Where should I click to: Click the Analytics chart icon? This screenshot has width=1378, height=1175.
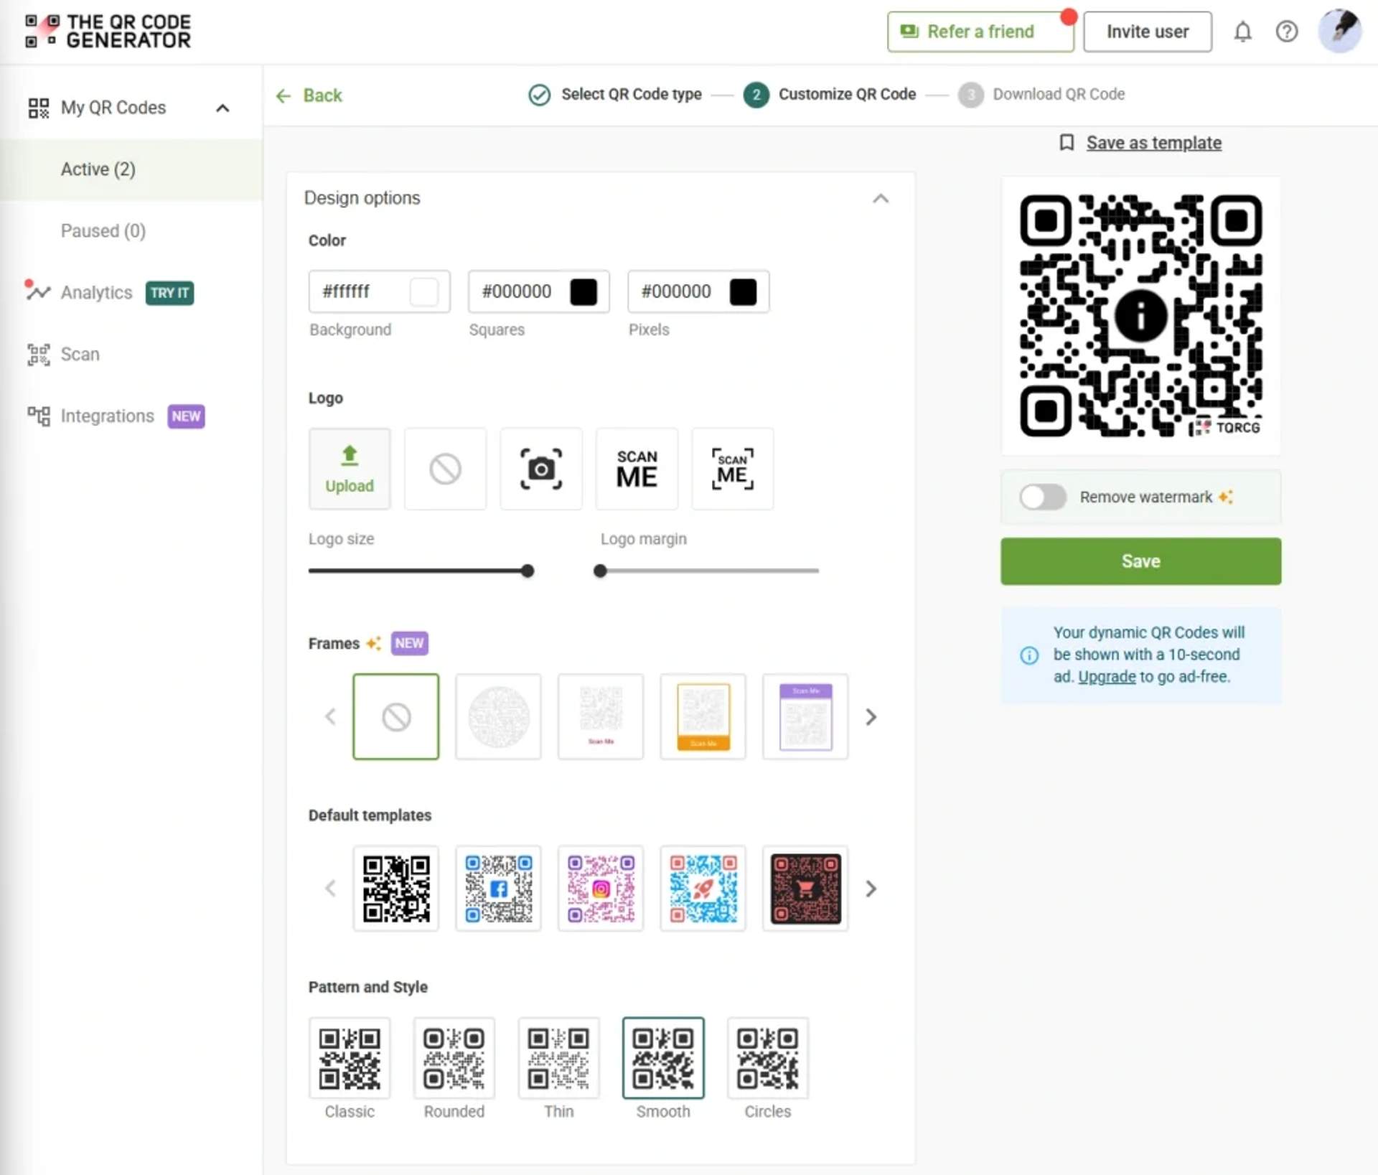[x=38, y=291]
